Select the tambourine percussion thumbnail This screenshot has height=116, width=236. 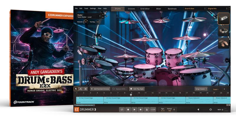click(224, 31)
